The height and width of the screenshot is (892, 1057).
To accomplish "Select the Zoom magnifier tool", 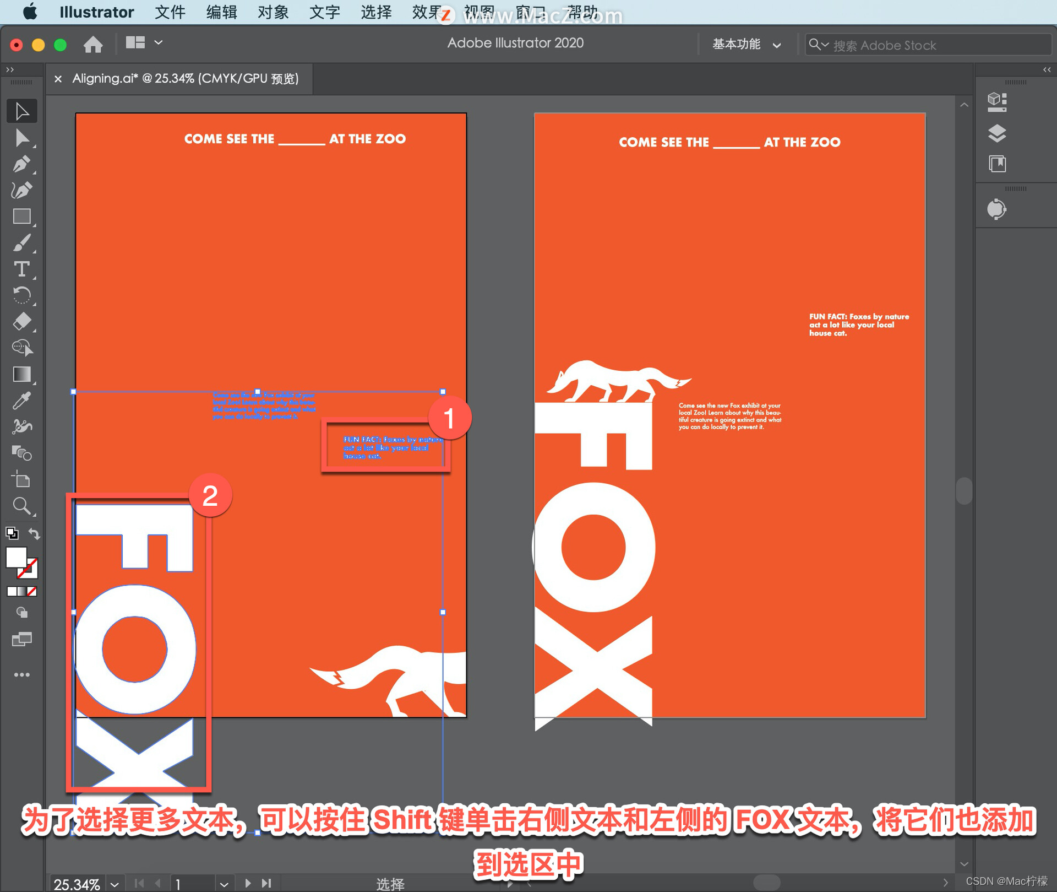I will 21,506.
